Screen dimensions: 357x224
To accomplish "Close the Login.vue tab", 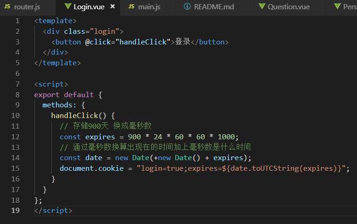I will pos(112,6).
